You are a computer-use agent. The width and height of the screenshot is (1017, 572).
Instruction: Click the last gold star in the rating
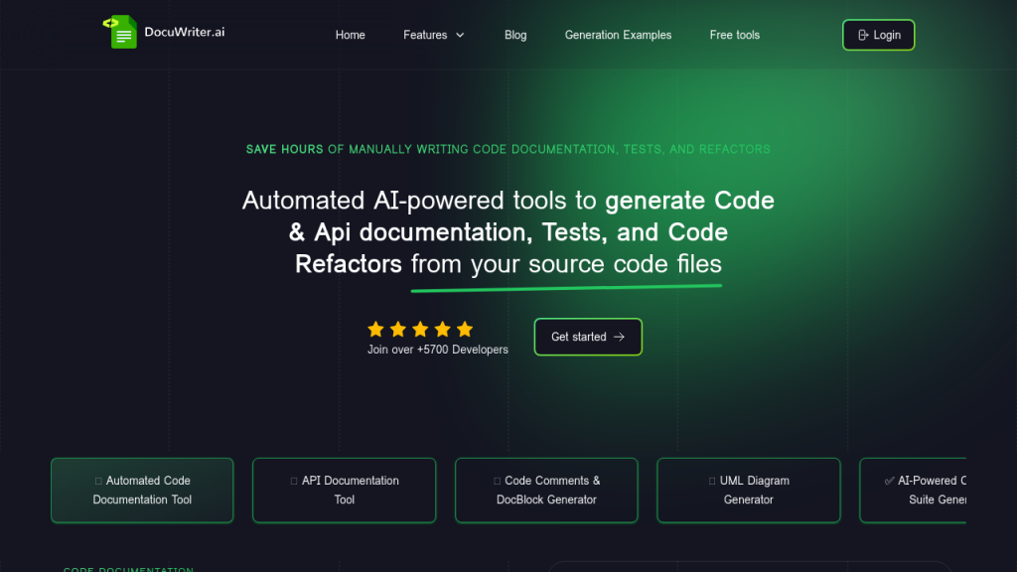pos(465,329)
